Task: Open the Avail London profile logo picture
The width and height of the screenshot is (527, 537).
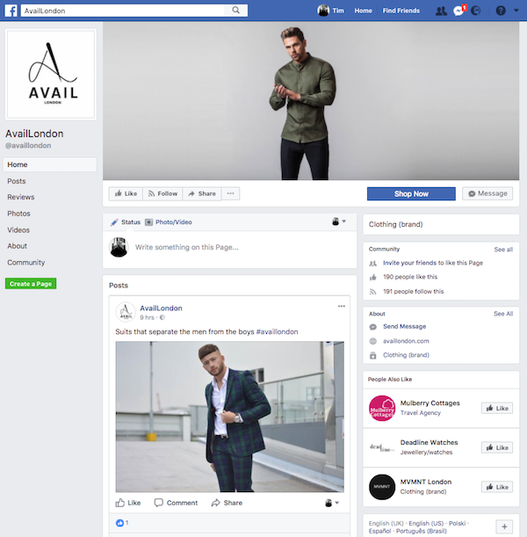Action: pos(51,75)
